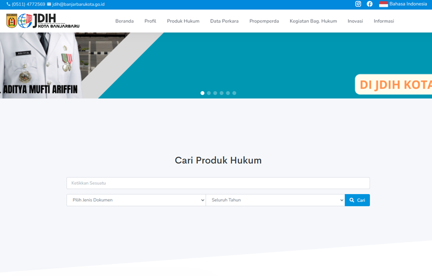
Task: Click the DI JDIH KOTA banner slide
Action: [x=393, y=85]
